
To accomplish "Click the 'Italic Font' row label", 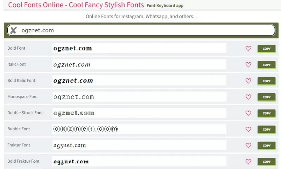I will [x=17, y=64].
